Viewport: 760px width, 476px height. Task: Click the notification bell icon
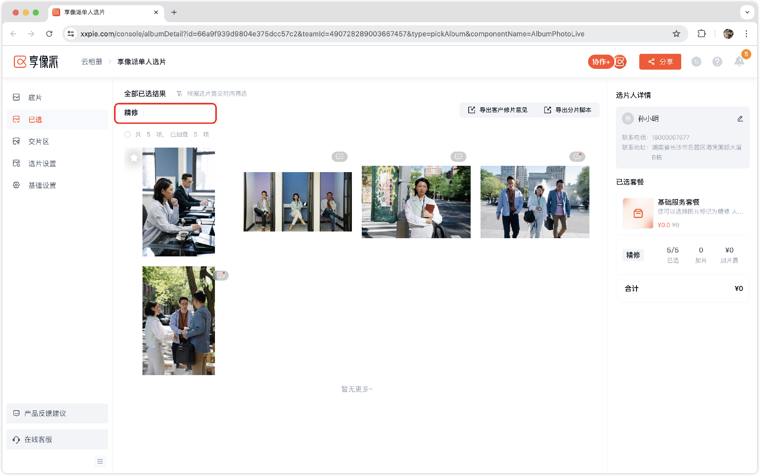tap(739, 62)
